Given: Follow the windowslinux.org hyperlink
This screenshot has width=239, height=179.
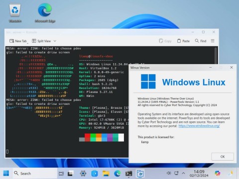Looking at the screenshot, I should point(199,126).
